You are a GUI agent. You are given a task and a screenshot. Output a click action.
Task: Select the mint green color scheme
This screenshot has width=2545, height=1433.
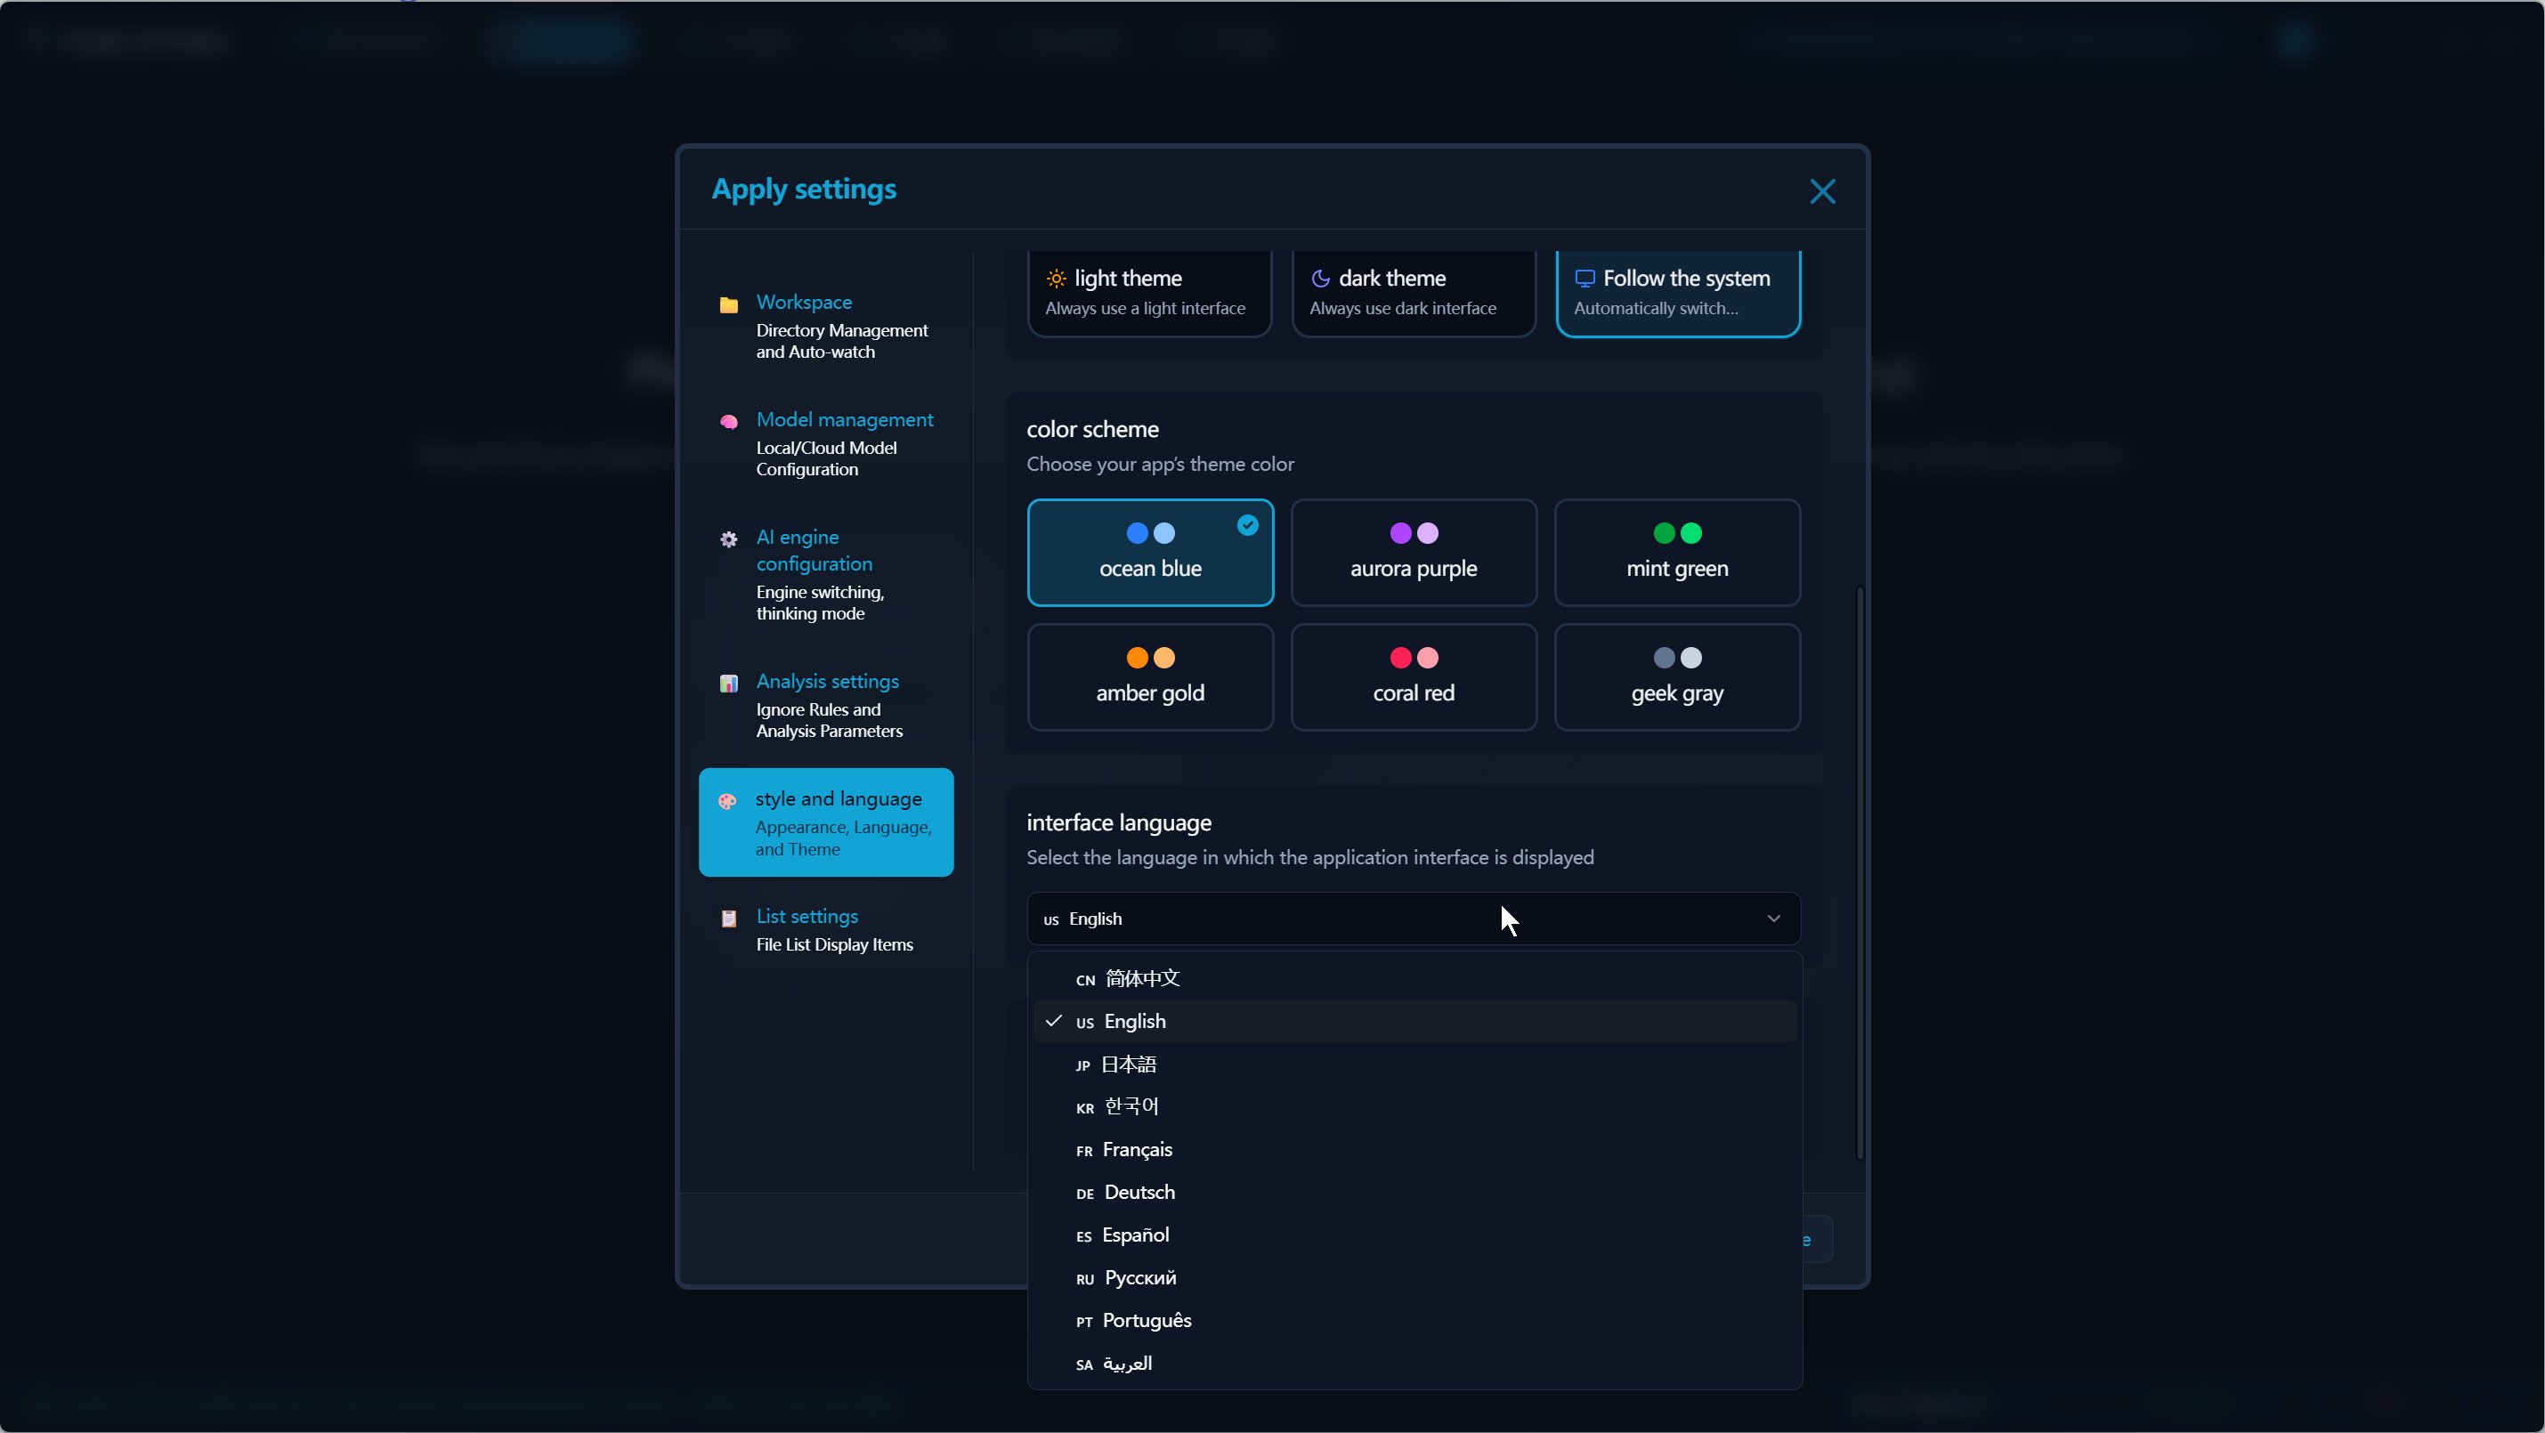tap(1678, 553)
